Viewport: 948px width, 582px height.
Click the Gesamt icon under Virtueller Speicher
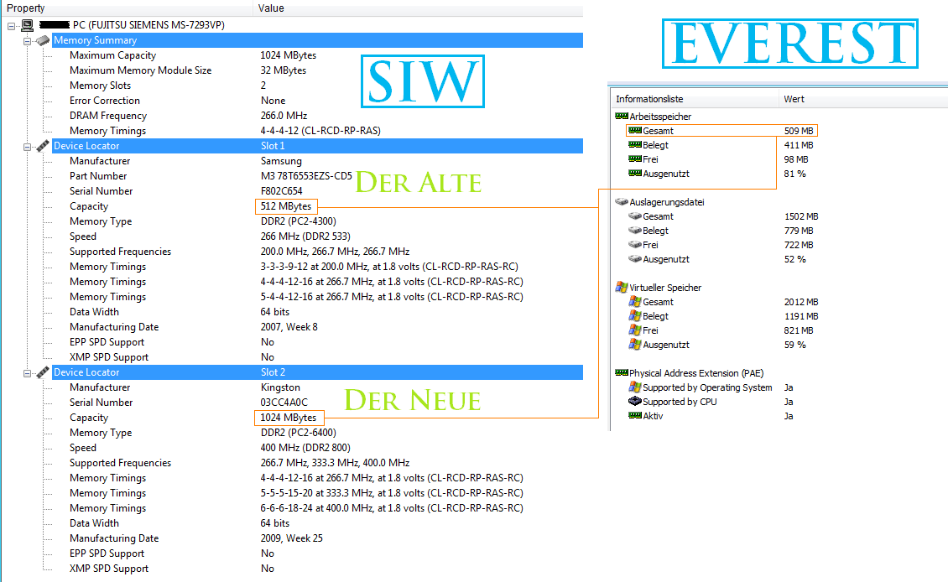click(x=635, y=301)
